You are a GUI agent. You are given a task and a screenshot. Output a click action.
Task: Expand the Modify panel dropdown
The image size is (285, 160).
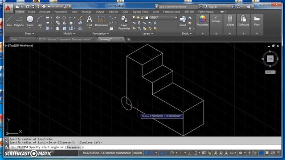coord(69,34)
